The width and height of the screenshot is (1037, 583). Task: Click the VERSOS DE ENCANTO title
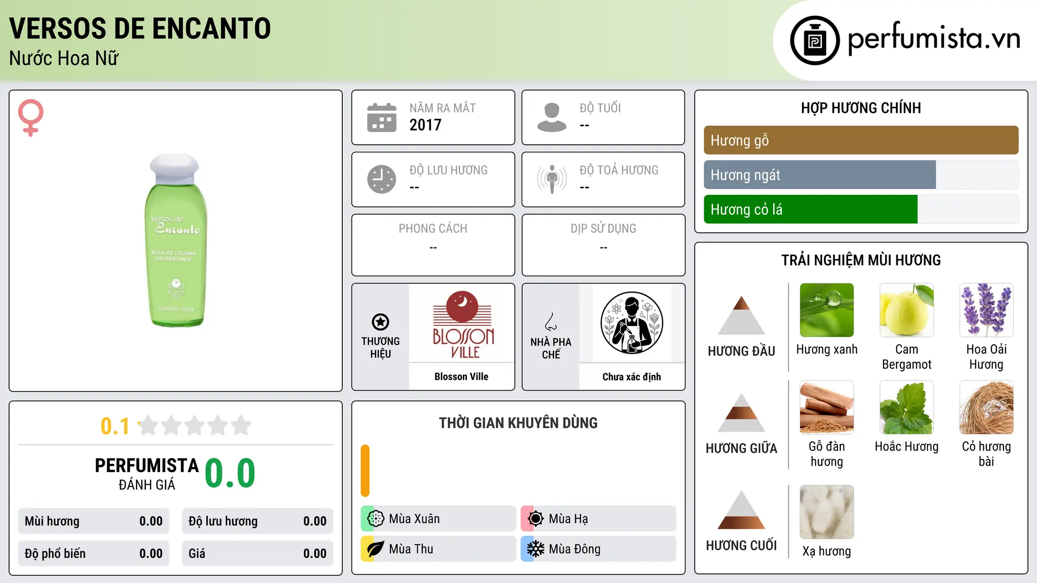click(x=140, y=28)
